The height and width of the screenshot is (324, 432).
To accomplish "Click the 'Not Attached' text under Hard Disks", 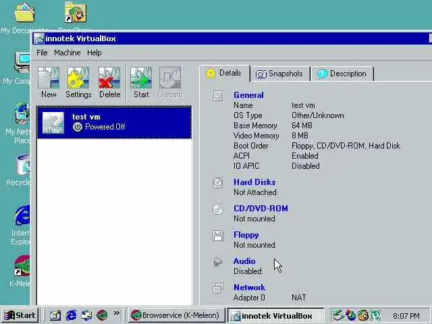I will click(255, 192).
